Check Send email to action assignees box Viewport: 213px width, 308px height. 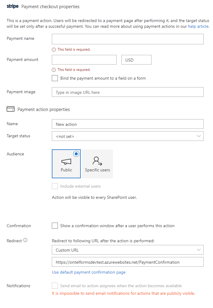[55, 286]
